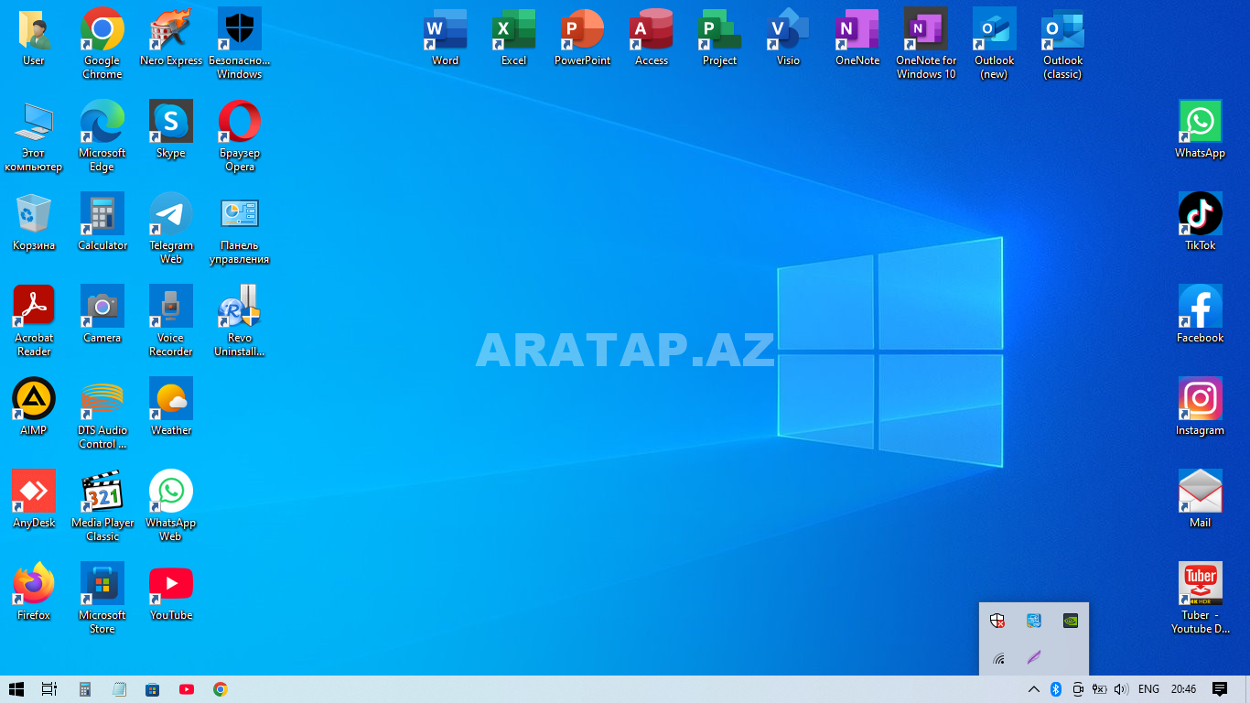Open the Excel desktop shortcut
This screenshot has width=1250, height=703.
(x=514, y=37)
